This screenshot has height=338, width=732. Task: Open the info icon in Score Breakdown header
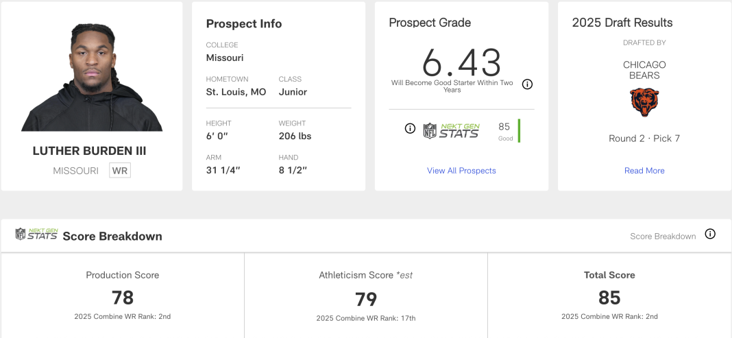pos(710,234)
